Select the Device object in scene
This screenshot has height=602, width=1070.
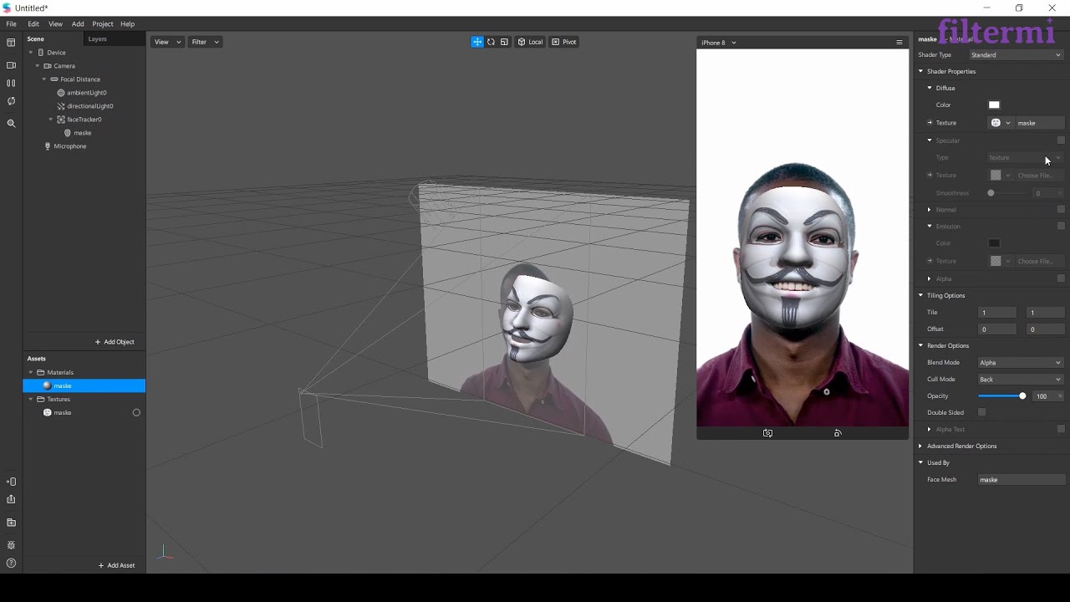tap(56, 53)
